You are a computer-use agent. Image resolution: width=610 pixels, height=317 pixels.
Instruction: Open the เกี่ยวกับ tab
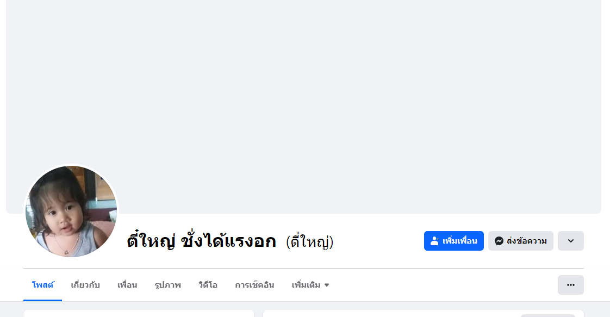[85, 285]
